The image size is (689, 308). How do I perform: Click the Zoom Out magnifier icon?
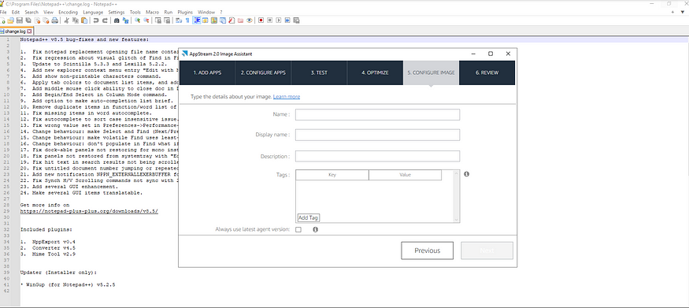pos(146,20)
